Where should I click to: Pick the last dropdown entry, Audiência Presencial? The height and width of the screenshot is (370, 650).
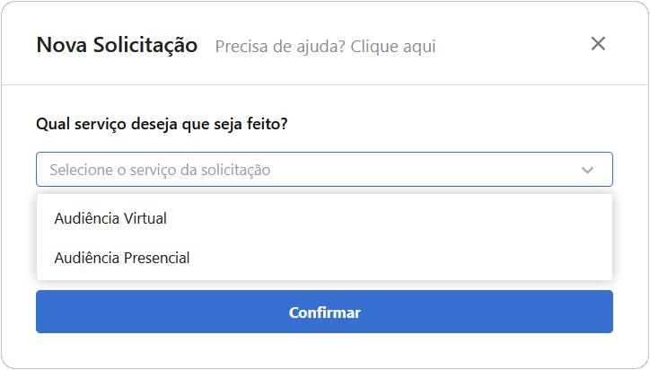click(x=122, y=258)
